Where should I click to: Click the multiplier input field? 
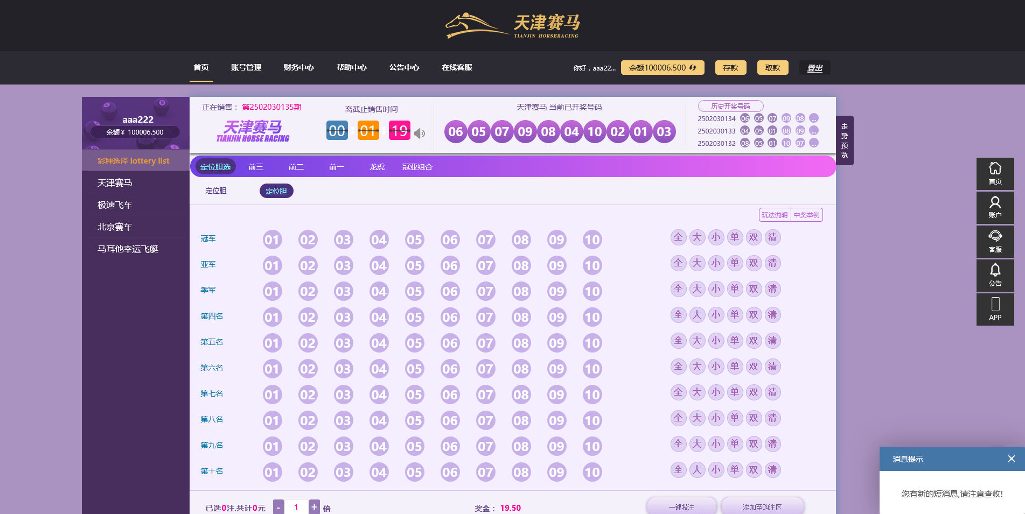pos(296,507)
